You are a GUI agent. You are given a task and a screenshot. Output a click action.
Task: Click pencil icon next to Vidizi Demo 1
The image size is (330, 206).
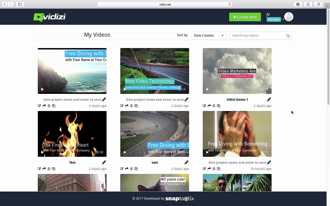click(269, 100)
